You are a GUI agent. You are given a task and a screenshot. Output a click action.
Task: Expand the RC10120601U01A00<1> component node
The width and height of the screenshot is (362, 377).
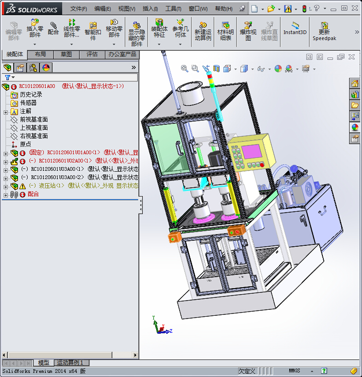click(x=6, y=154)
